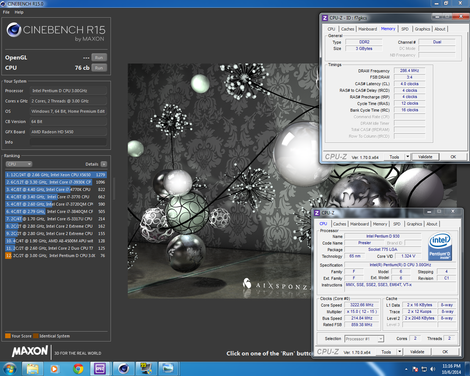The image size is (470, 376).
Task: Open volume speaker tray icon
Action: pos(433,369)
